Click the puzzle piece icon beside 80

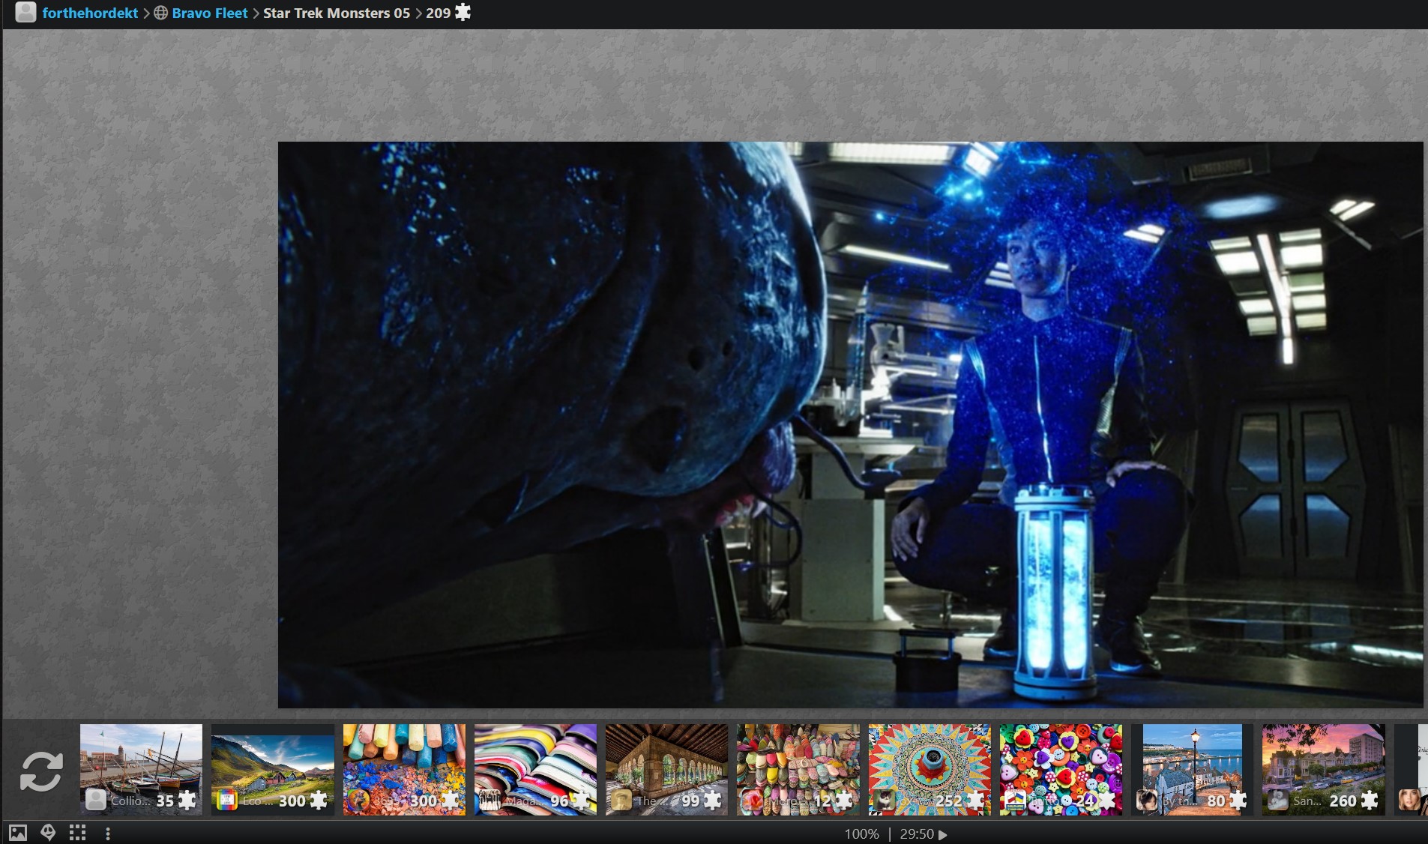[x=1238, y=801]
